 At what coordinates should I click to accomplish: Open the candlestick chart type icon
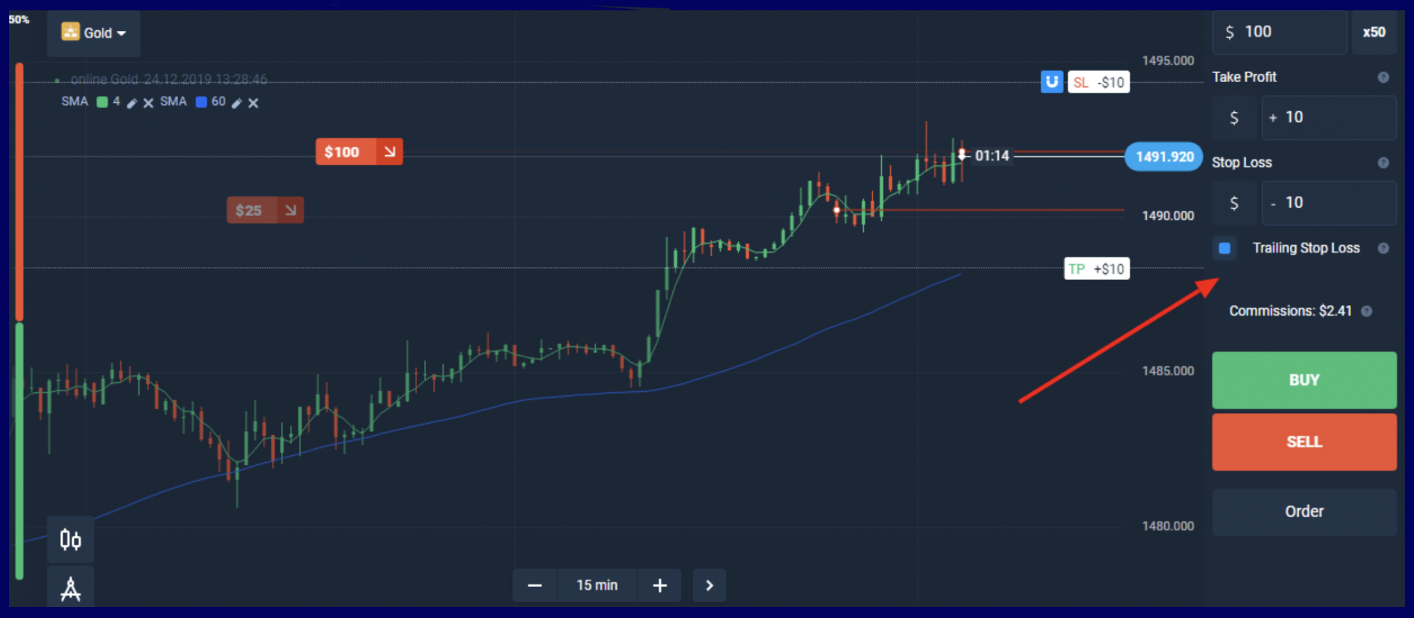70,539
